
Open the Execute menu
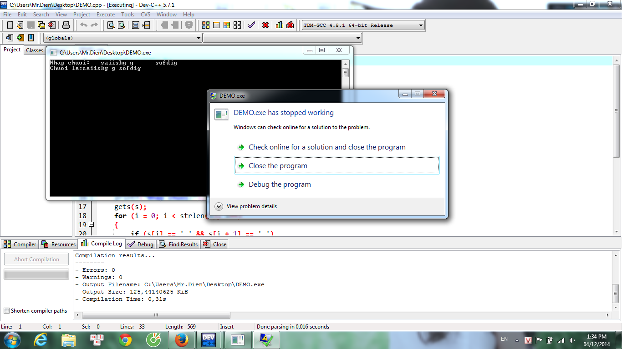point(106,15)
